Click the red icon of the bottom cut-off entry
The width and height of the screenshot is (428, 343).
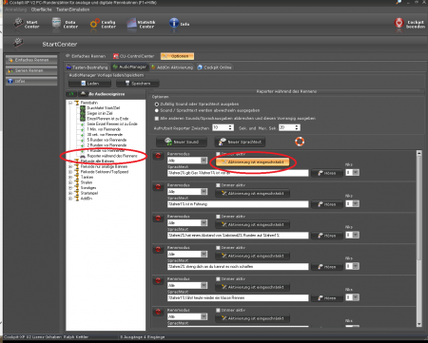point(158,312)
